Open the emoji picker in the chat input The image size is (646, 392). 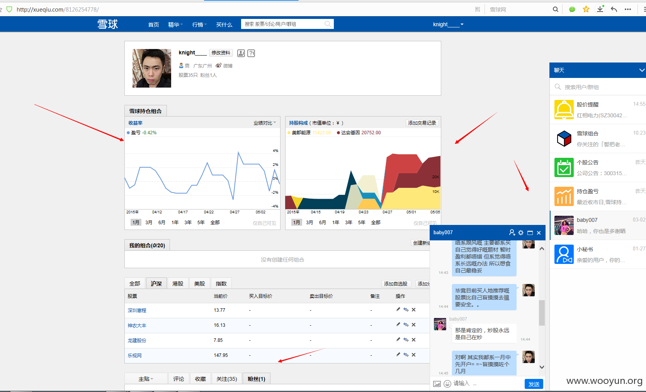(x=447, y=384)
